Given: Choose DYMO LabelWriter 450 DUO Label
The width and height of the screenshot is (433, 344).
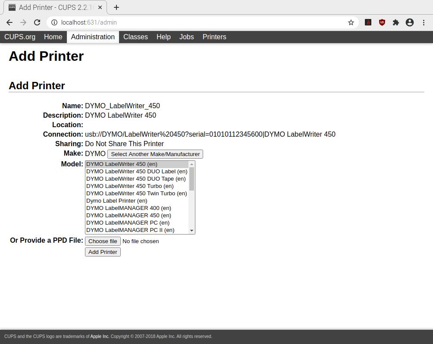Looking at the screenshot, I should (x=137, y=172).
